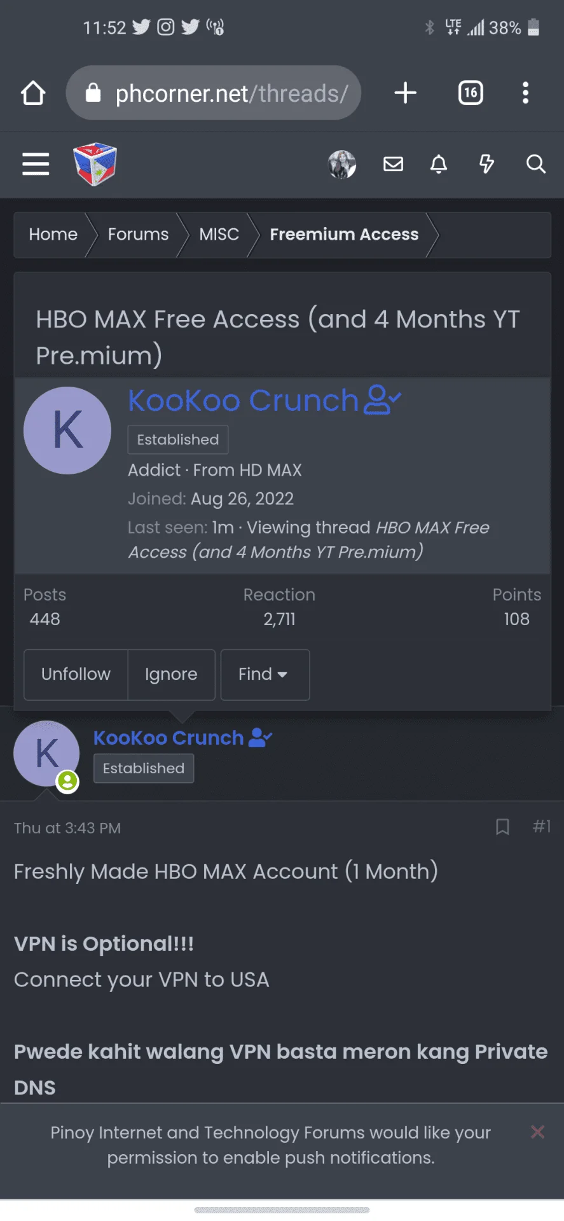
Task: Tap the phcorner.net address bar
Action: [214, 93]
